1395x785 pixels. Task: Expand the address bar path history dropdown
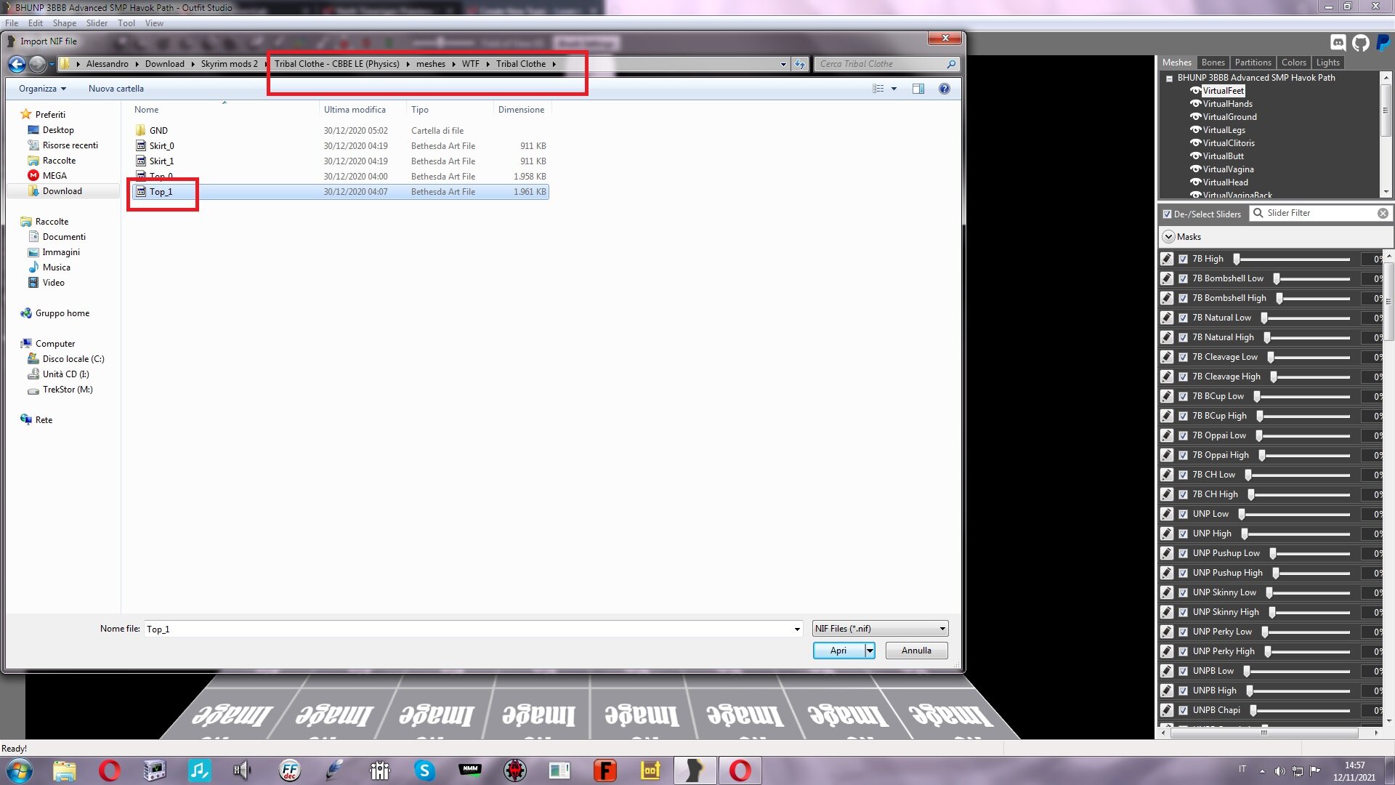point(783,64)
